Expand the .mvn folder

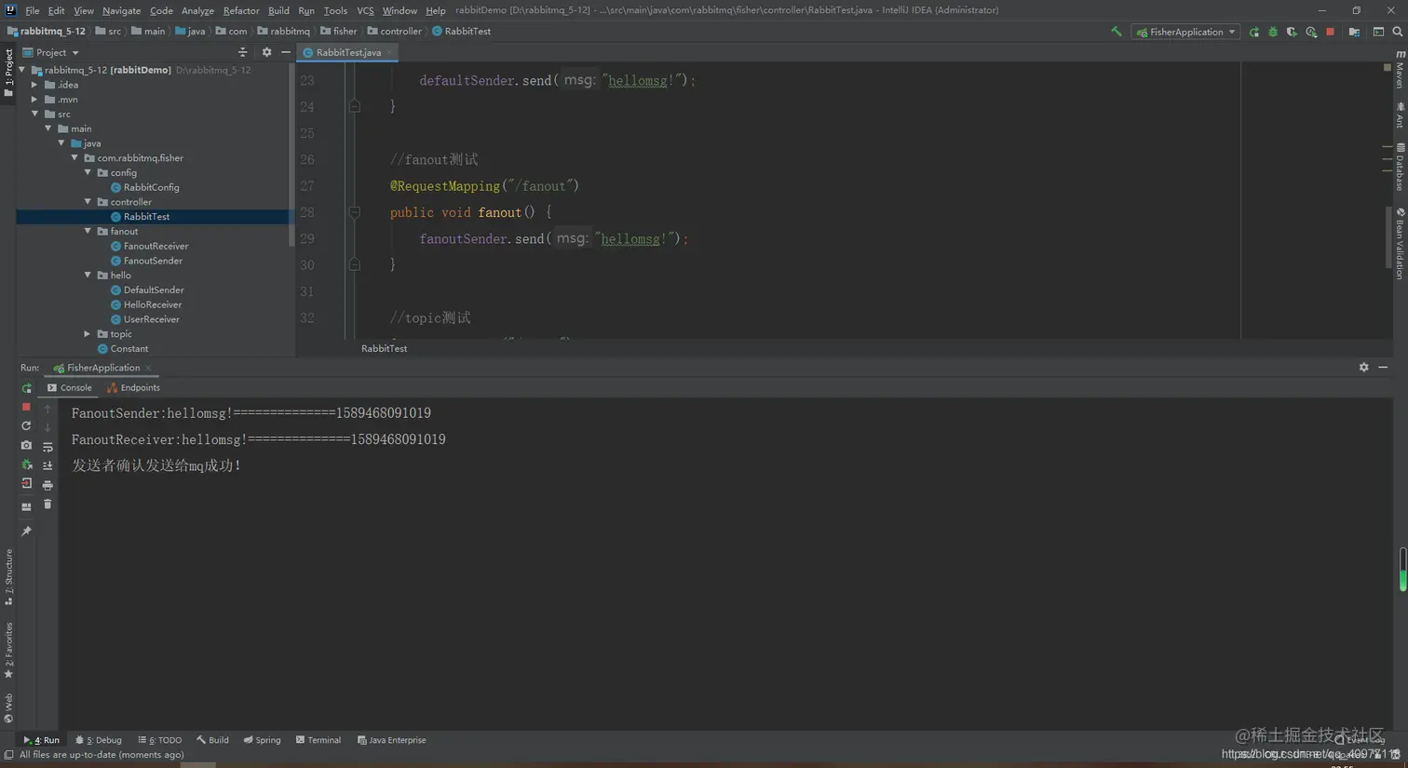(x=35, y=100)
